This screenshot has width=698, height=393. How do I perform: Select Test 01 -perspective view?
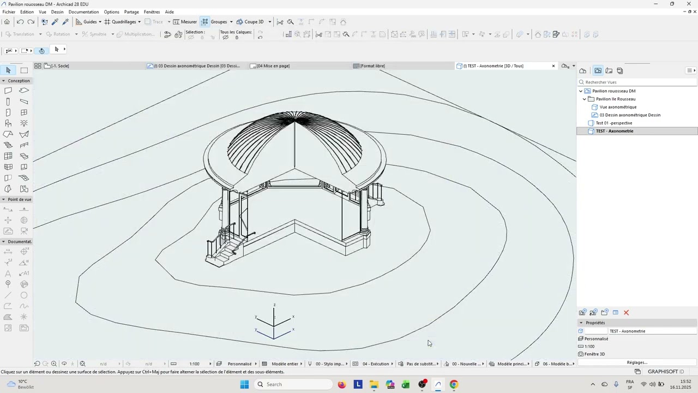[614, 123]
